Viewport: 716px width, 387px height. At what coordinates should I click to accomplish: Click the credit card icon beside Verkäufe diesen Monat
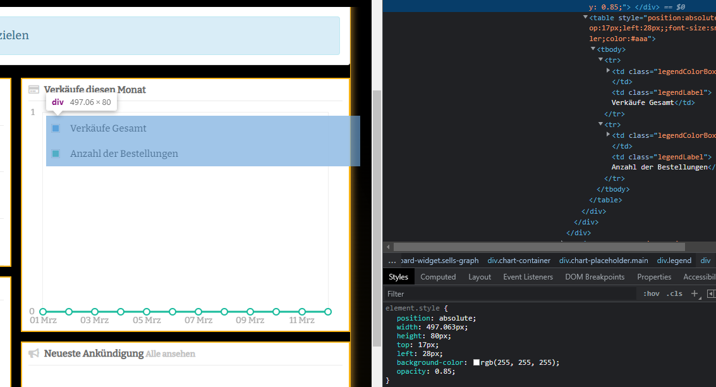(33, 90)
